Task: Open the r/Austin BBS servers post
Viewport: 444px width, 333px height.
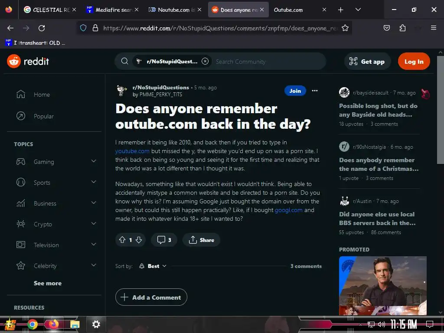Action: 378,219
